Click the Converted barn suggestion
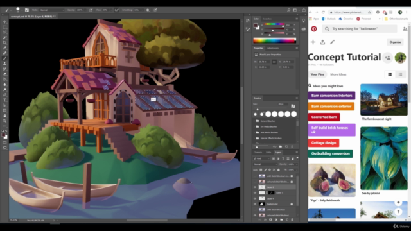Screen dimensions: 411x231 (x=324, y=117)
